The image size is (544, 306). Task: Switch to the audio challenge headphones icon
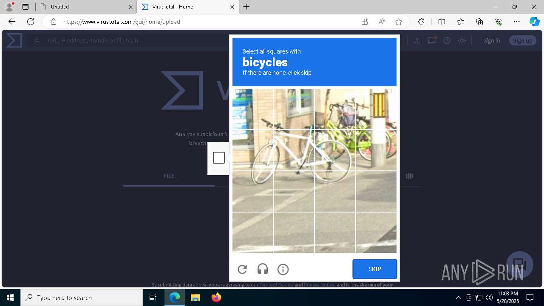(263, 269)
